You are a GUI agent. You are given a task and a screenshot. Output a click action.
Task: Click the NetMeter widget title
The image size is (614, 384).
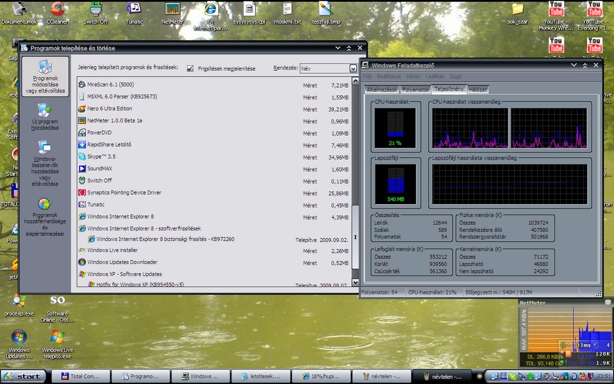click(532, 303)
